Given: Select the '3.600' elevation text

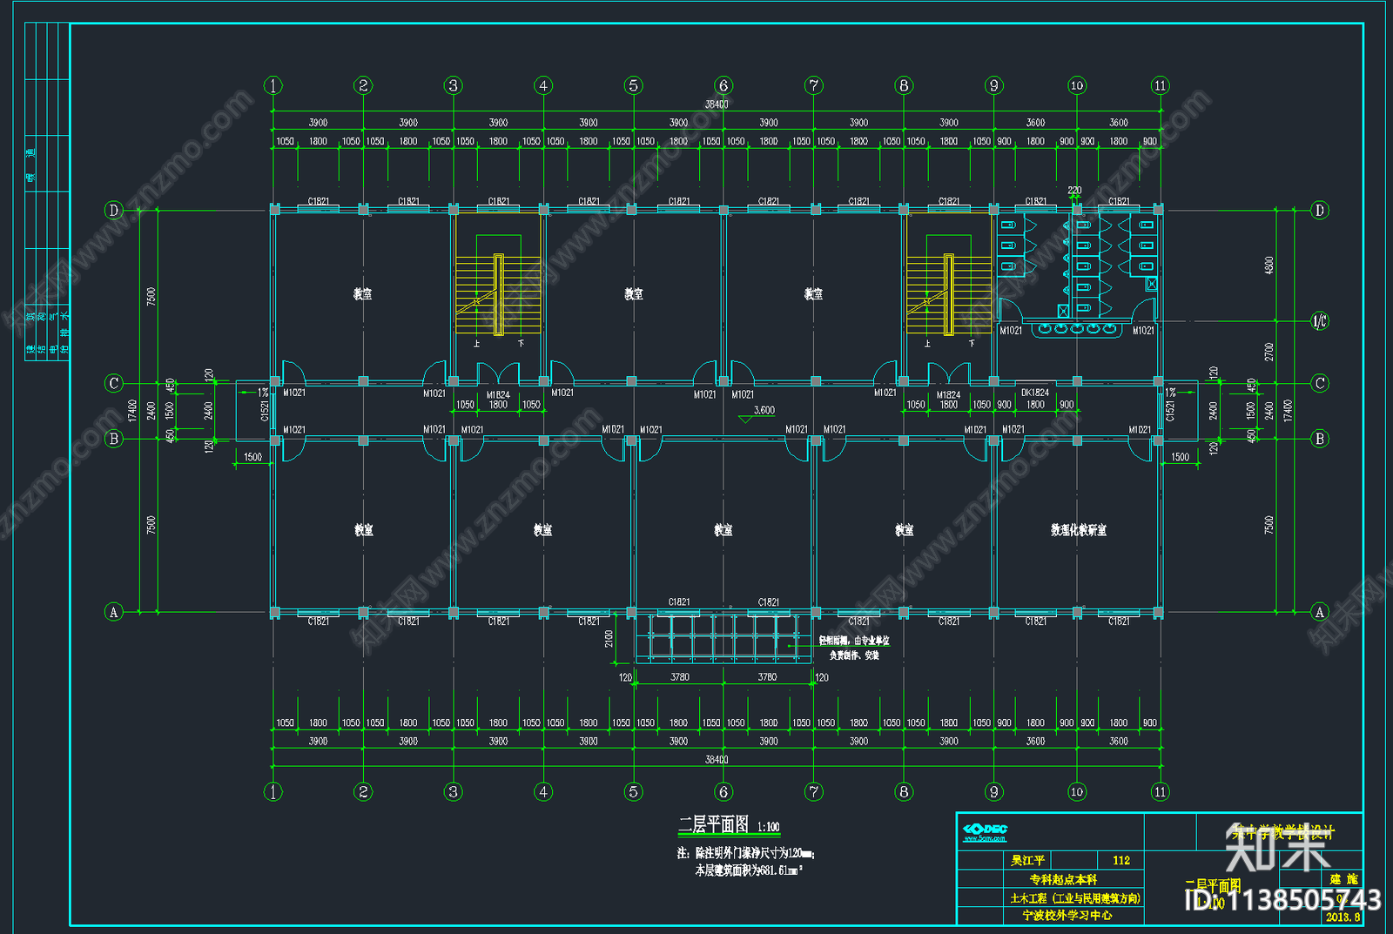Looking at the screenshot, I should tap(764, 410).
